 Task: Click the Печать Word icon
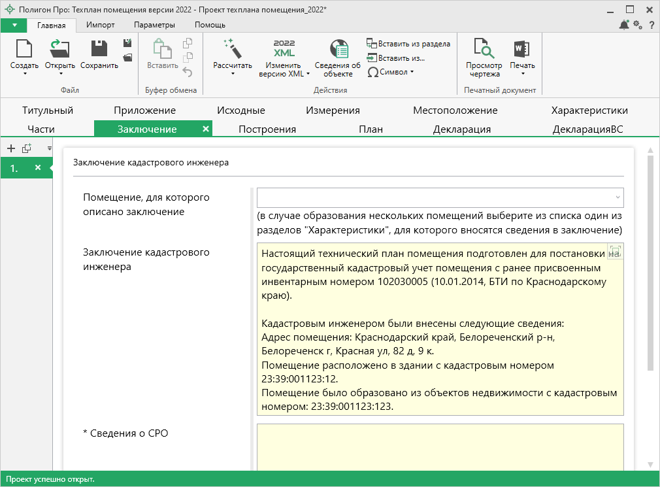tap(521, 50)
